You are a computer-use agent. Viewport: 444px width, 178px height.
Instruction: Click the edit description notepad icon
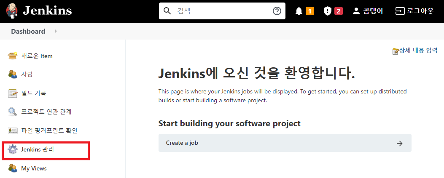click(395, 51)
